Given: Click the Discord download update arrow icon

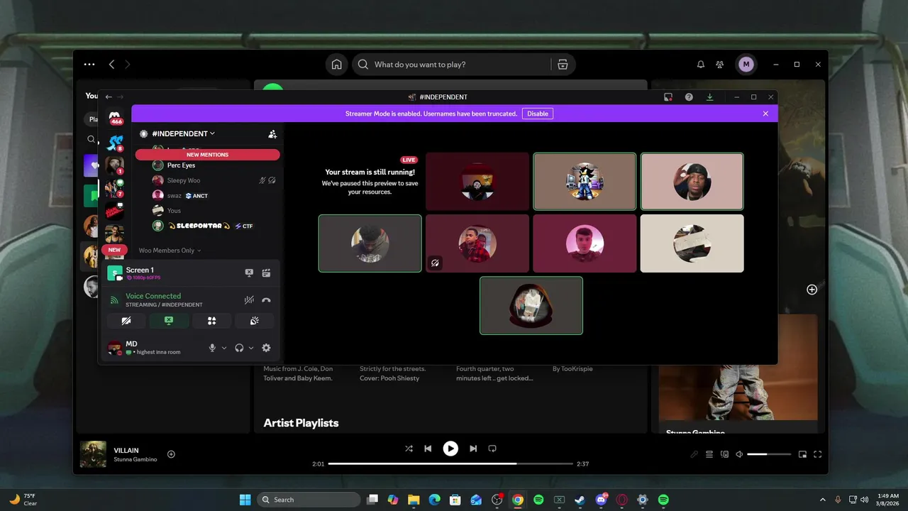Looking at the screenshot, I should coord(709,97).
